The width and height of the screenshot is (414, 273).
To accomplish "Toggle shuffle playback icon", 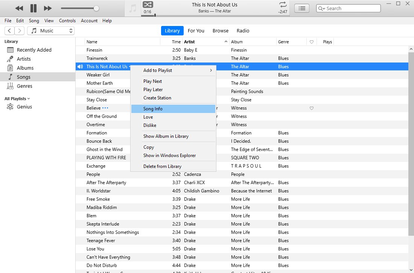I will coord(148,5).
